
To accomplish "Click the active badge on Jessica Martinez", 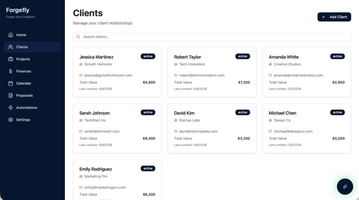I will coord(148,56).
